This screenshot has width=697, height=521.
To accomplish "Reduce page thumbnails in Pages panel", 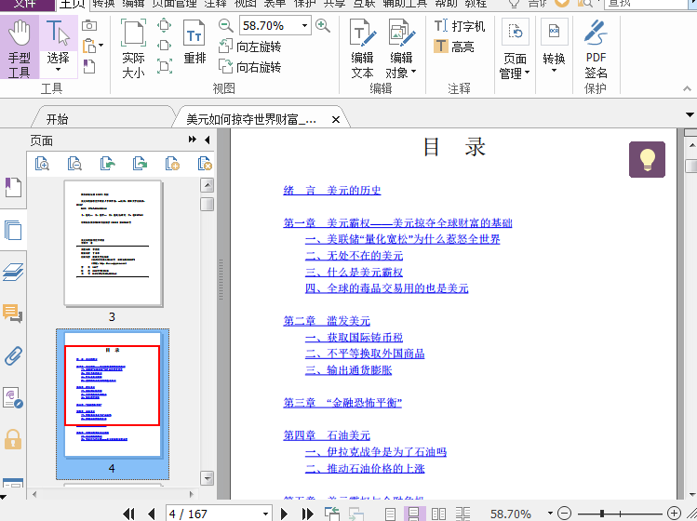I will (74, 164).
